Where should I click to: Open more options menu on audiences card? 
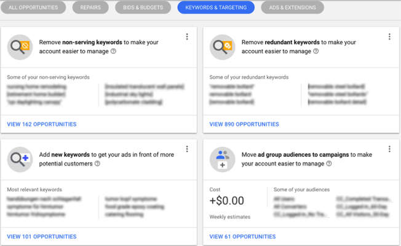pos(389,149)
